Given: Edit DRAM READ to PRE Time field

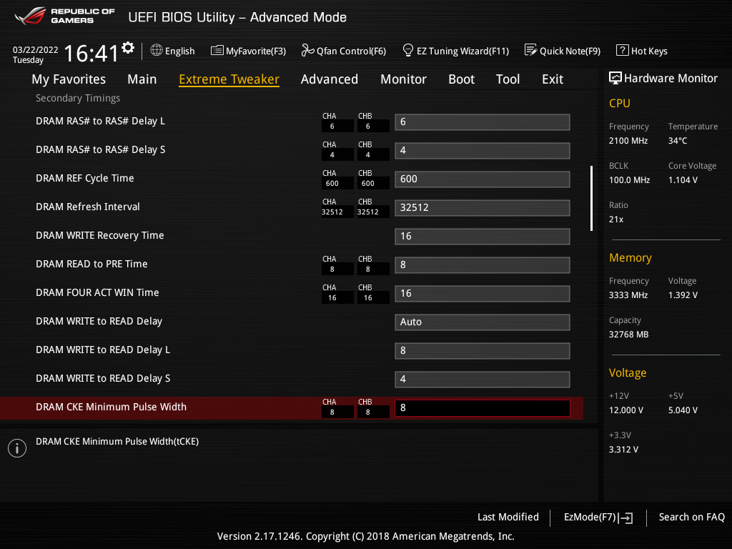Looking at the screenshot, I should point(483,264).
